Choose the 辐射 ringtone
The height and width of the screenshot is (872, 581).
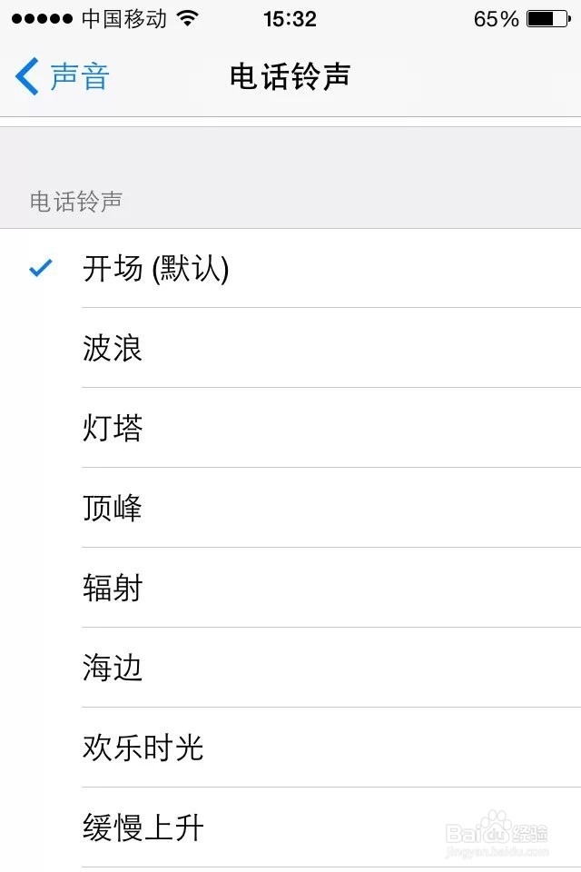click(x=113, y=588)
